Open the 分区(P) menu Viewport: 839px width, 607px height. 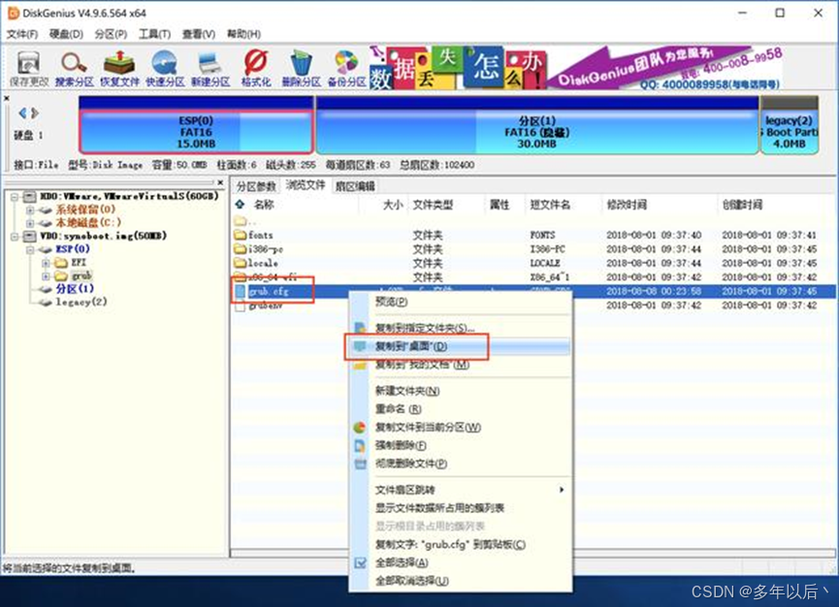tap(111, 34)
